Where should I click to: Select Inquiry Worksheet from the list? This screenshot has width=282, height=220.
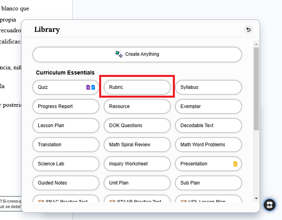[137, 164]
